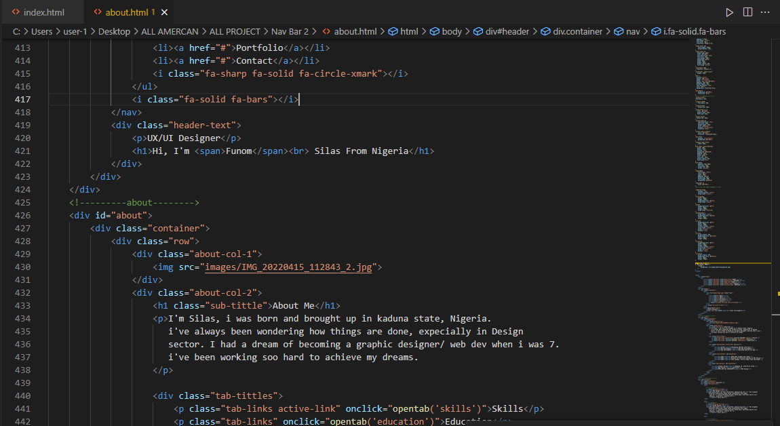Click the about comment line

[x=134, y=203]
